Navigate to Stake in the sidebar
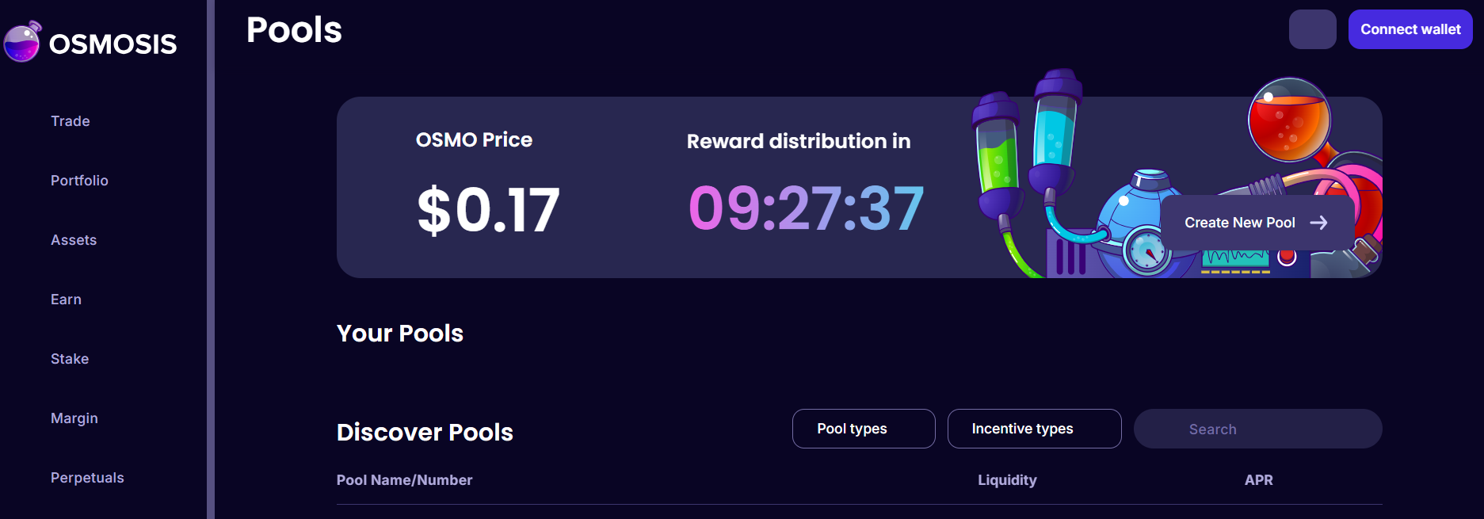The image size is (1484, 519). tap(70, 359)
